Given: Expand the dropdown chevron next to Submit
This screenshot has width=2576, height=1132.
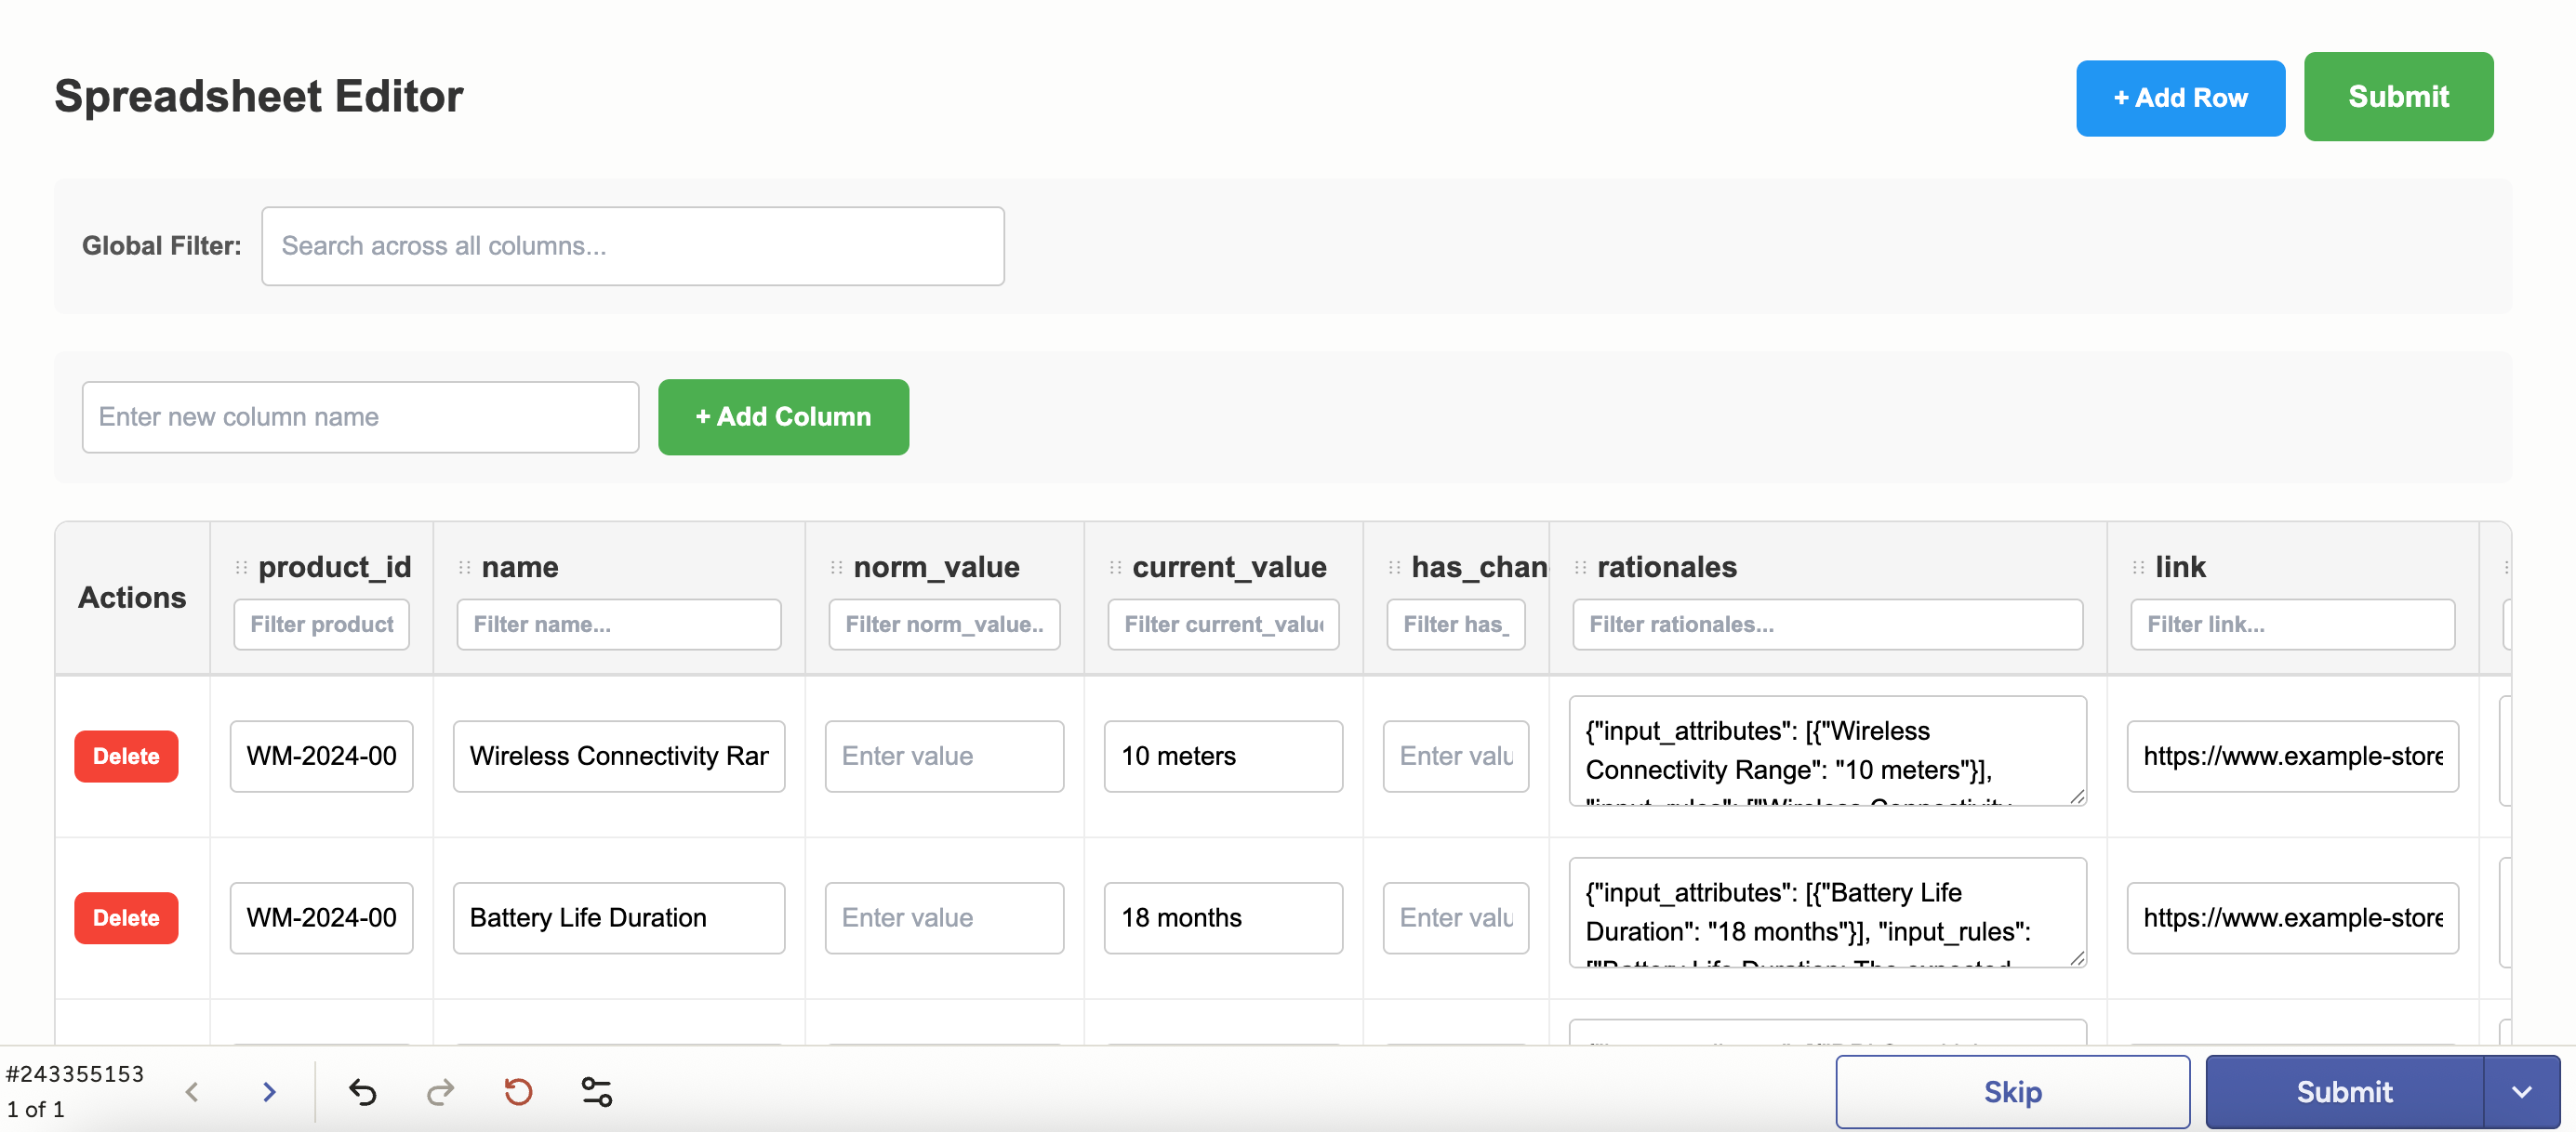Looking at the screenshot, I should pos(2523,1091).
